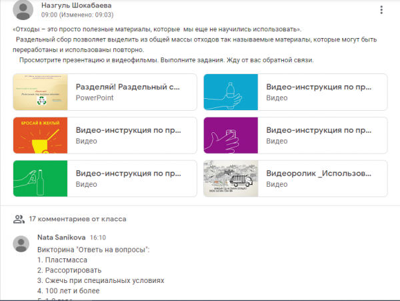Open the garbage truck video thumbnail
The image size is (400, 301).
pyautogui.click(x=230, y=179)
